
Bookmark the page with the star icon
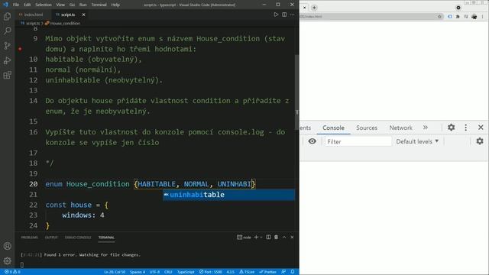tap(439, 17)
